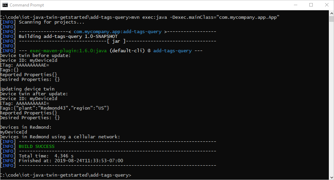Click the final command prompt line
Viewport: 334px width, 180px height.
click(65, 175)
